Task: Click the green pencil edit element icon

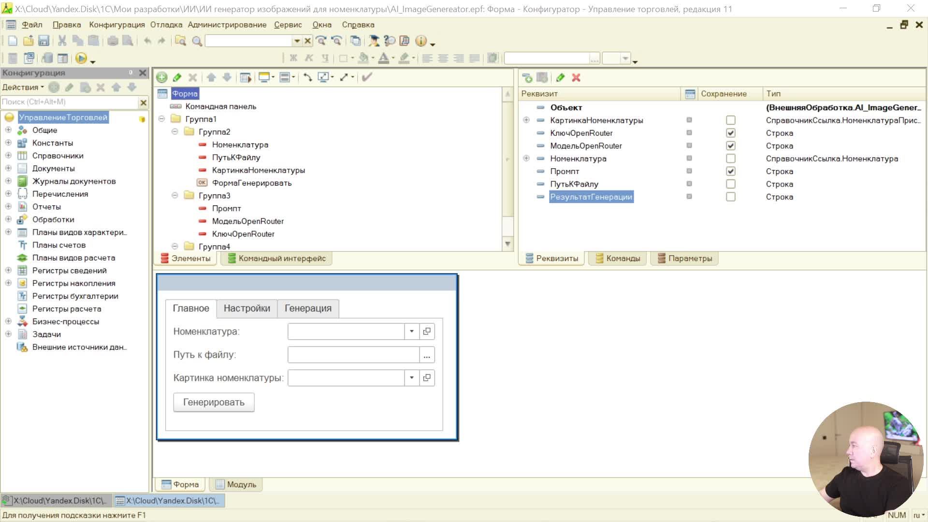Action: pyautogui.click(x=177, y=77)
